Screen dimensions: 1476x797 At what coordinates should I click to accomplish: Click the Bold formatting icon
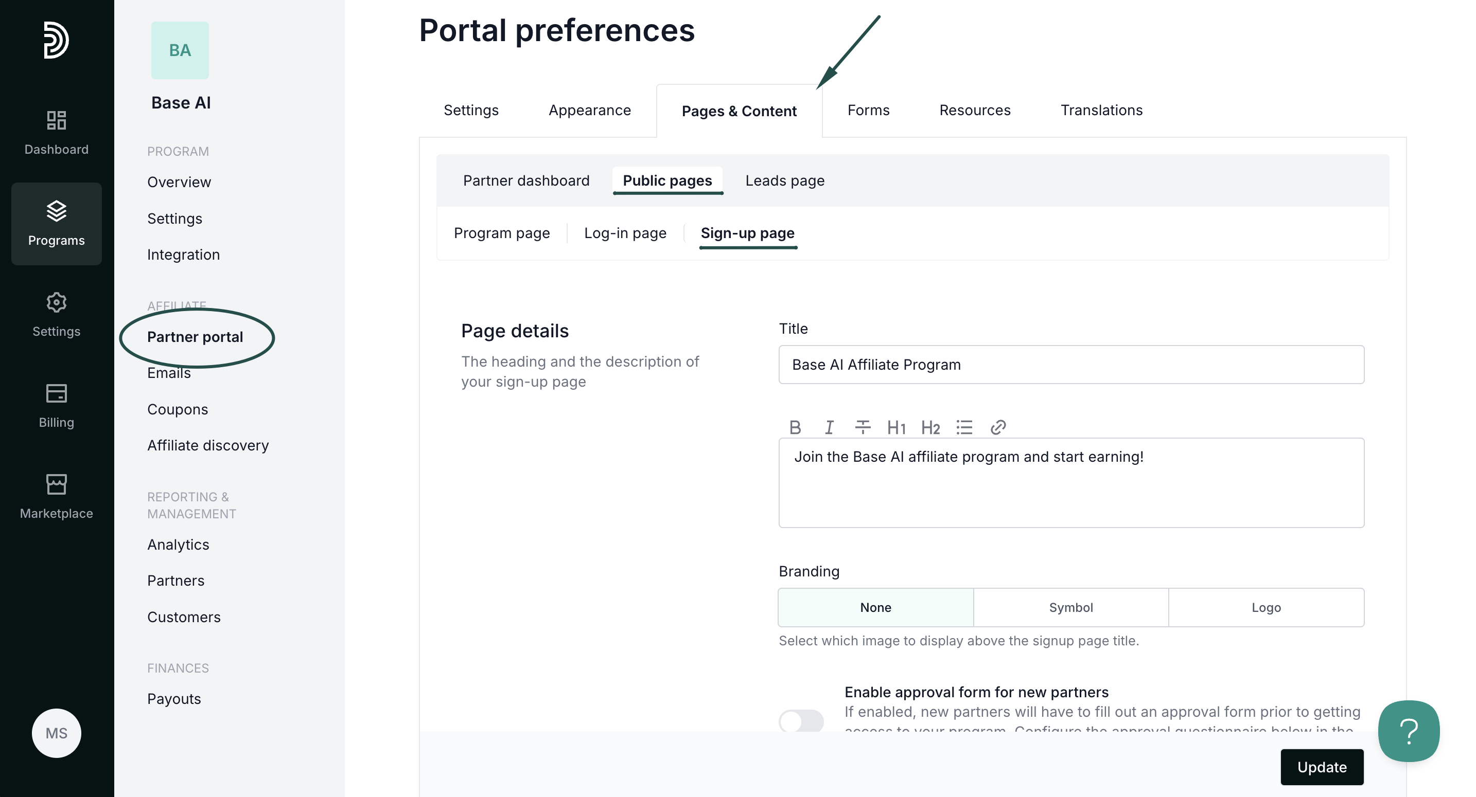pyautogui.click(x=795, y=427)
